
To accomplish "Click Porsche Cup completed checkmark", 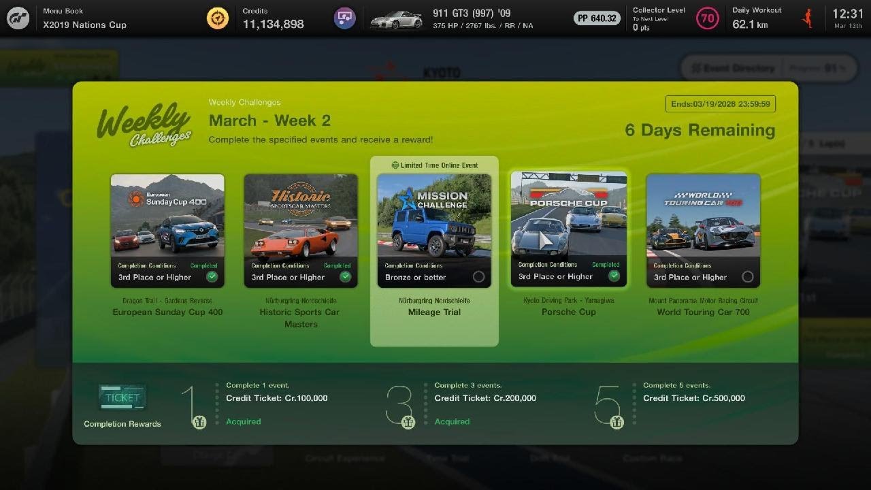I will (x=614, y=276).
